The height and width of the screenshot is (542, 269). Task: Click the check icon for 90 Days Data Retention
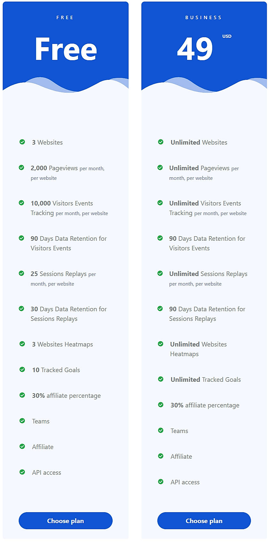pyautogui.click(x=22, y=238)
